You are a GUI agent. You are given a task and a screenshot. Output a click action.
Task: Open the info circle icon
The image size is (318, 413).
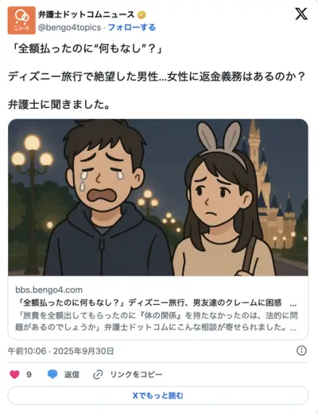coord(301,351)
